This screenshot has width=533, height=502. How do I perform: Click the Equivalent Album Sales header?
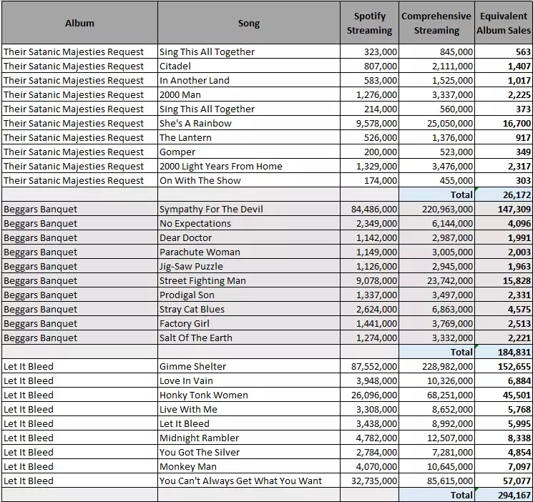pyautogui.click(x=504, y=23)
